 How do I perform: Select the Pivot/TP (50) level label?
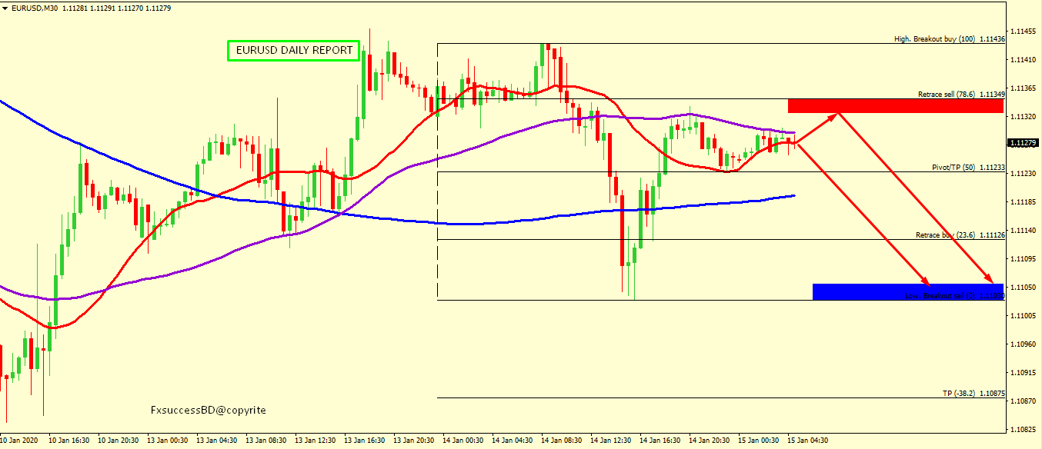pos(968,167)
